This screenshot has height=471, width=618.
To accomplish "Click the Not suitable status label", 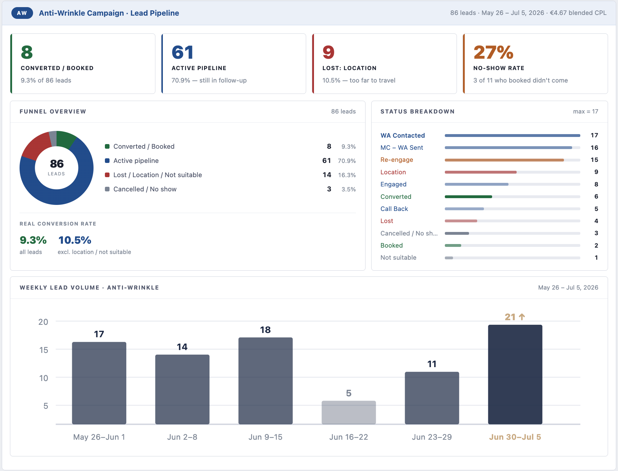I will point(398,258).
